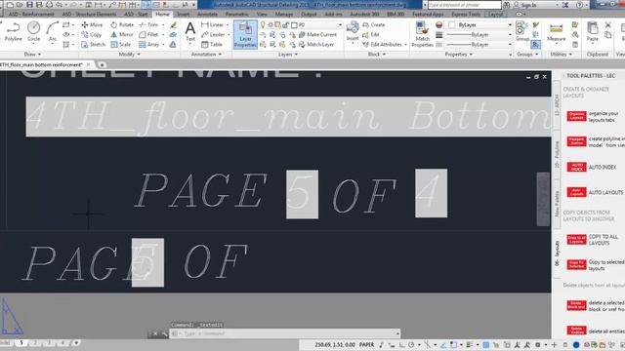Expand the Layers panel
Screen dimensions: 625x351
(x=288, y=55)
